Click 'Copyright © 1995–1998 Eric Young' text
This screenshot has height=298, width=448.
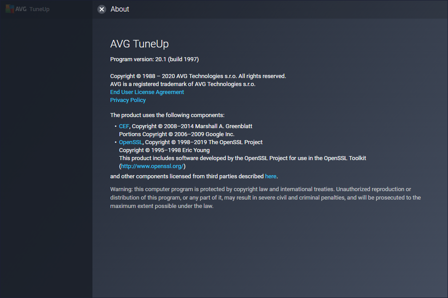click(164, 150)
